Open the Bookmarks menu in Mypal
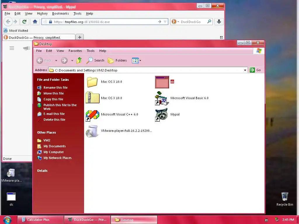 click(x=60, y=13)
